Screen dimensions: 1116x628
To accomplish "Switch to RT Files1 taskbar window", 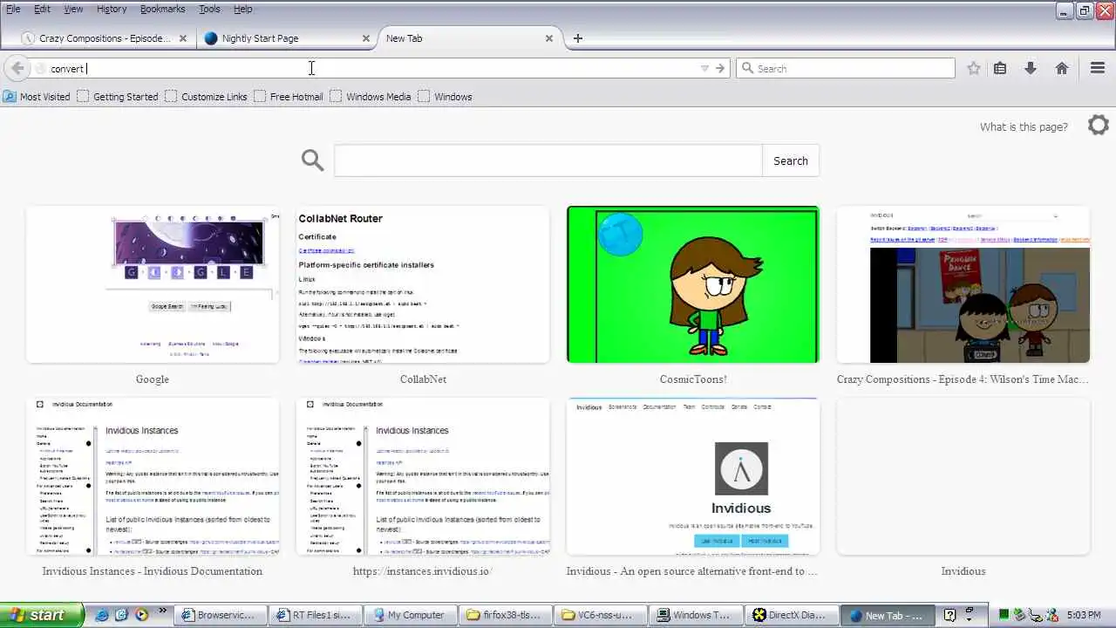I will pyautogui.click(x=315, y=615).
